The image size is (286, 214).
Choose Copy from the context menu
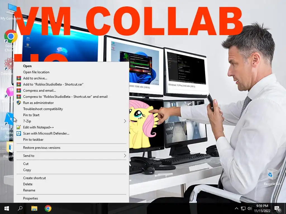point(71,170)
